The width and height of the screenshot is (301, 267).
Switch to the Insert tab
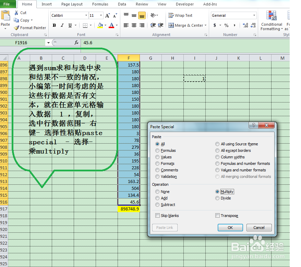(x=47, y=4)
